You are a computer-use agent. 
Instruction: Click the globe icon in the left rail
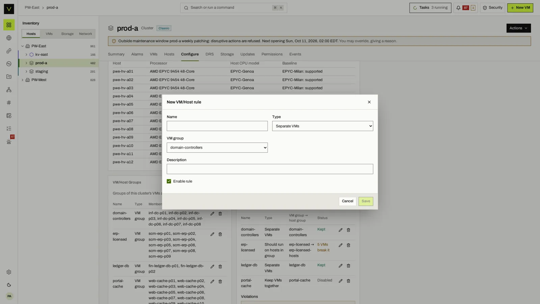[x=9, y=38]
